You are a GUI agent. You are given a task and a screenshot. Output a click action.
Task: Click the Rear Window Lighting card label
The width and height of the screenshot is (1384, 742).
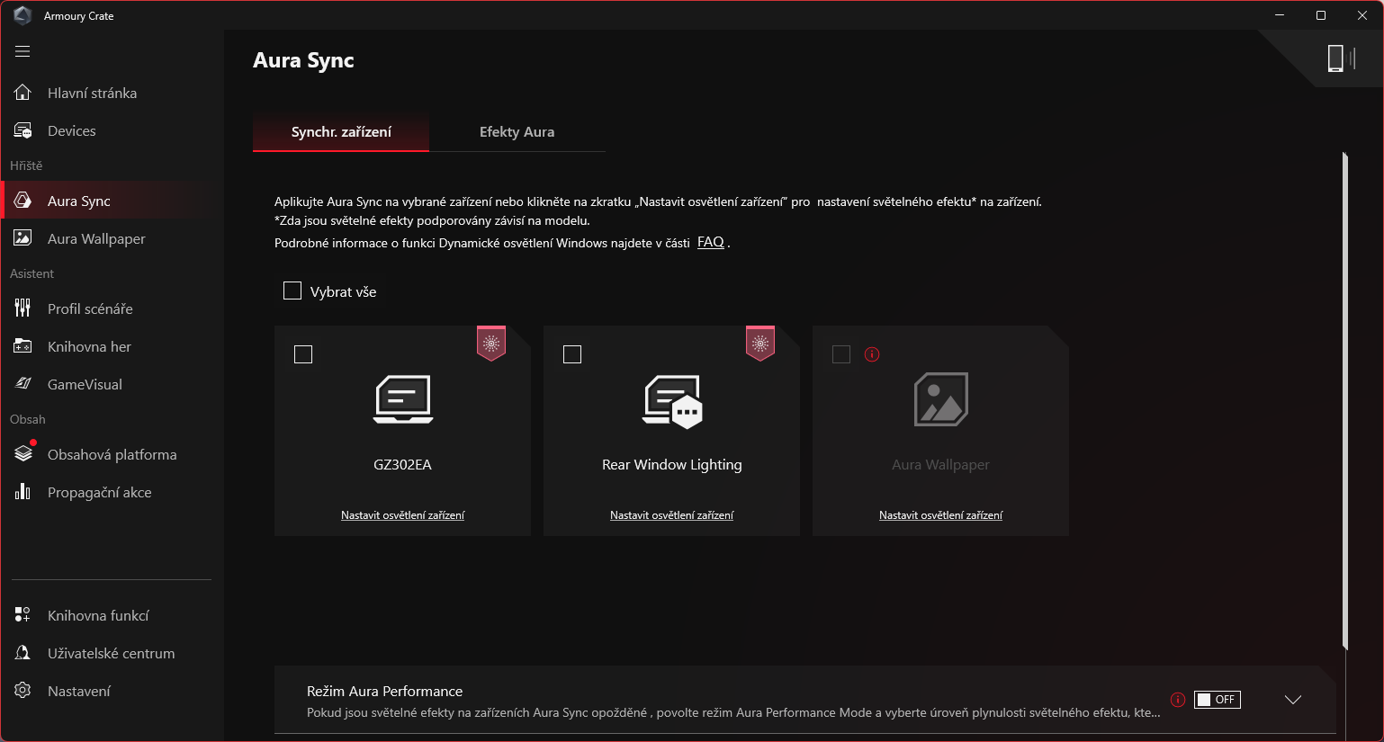tap(672, 465)
